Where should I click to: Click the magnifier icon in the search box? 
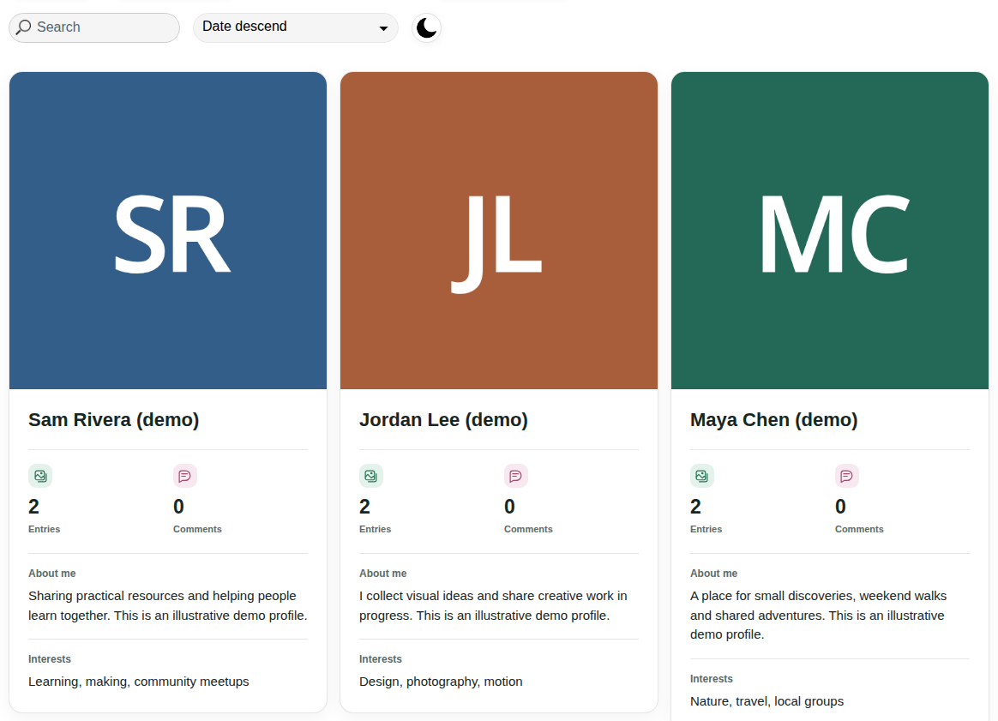click(x=23, y=27)
